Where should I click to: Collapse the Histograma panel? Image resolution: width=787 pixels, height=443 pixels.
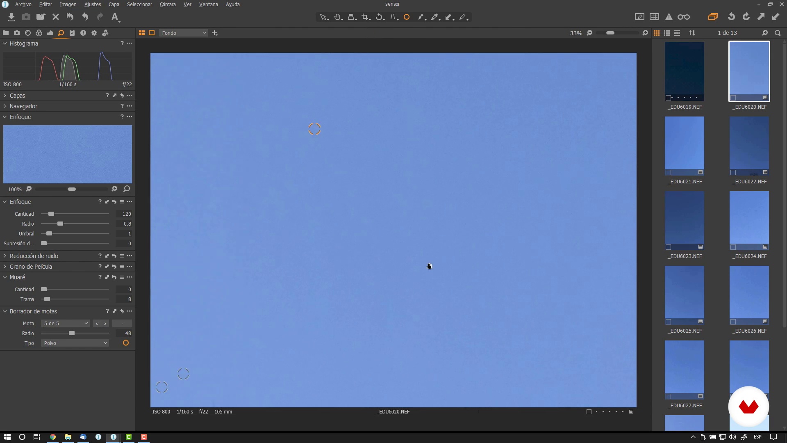coord(5,43)
